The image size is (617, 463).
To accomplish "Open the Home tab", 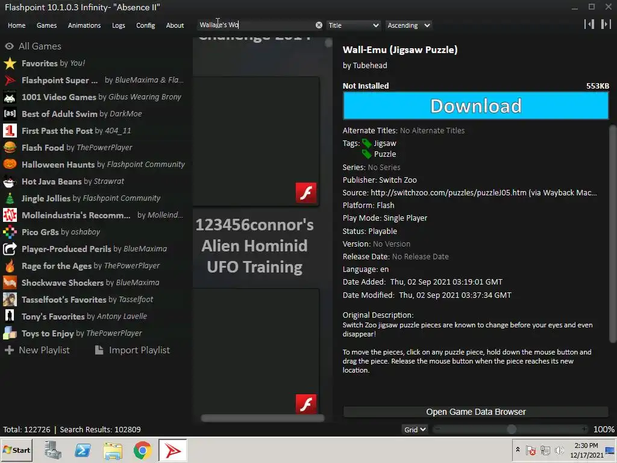I will [16, 25].
